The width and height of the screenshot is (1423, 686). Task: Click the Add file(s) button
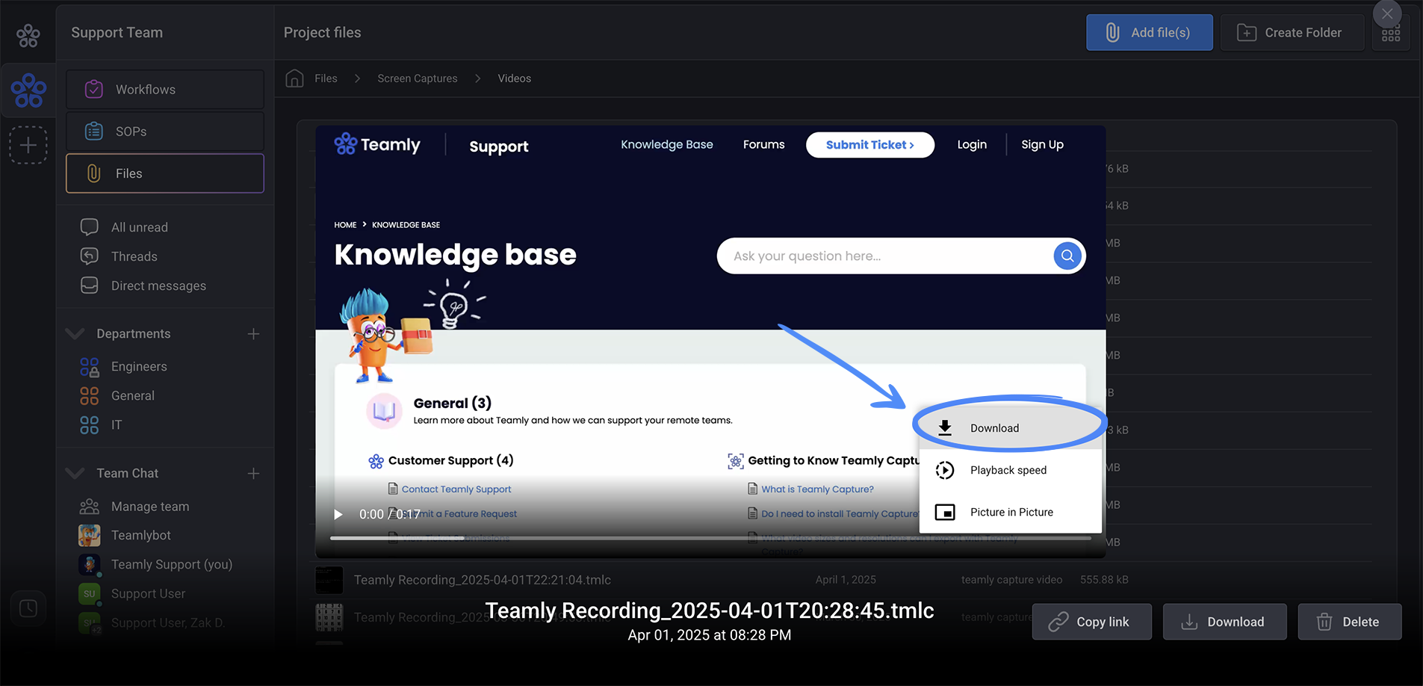pos(1150,33)
